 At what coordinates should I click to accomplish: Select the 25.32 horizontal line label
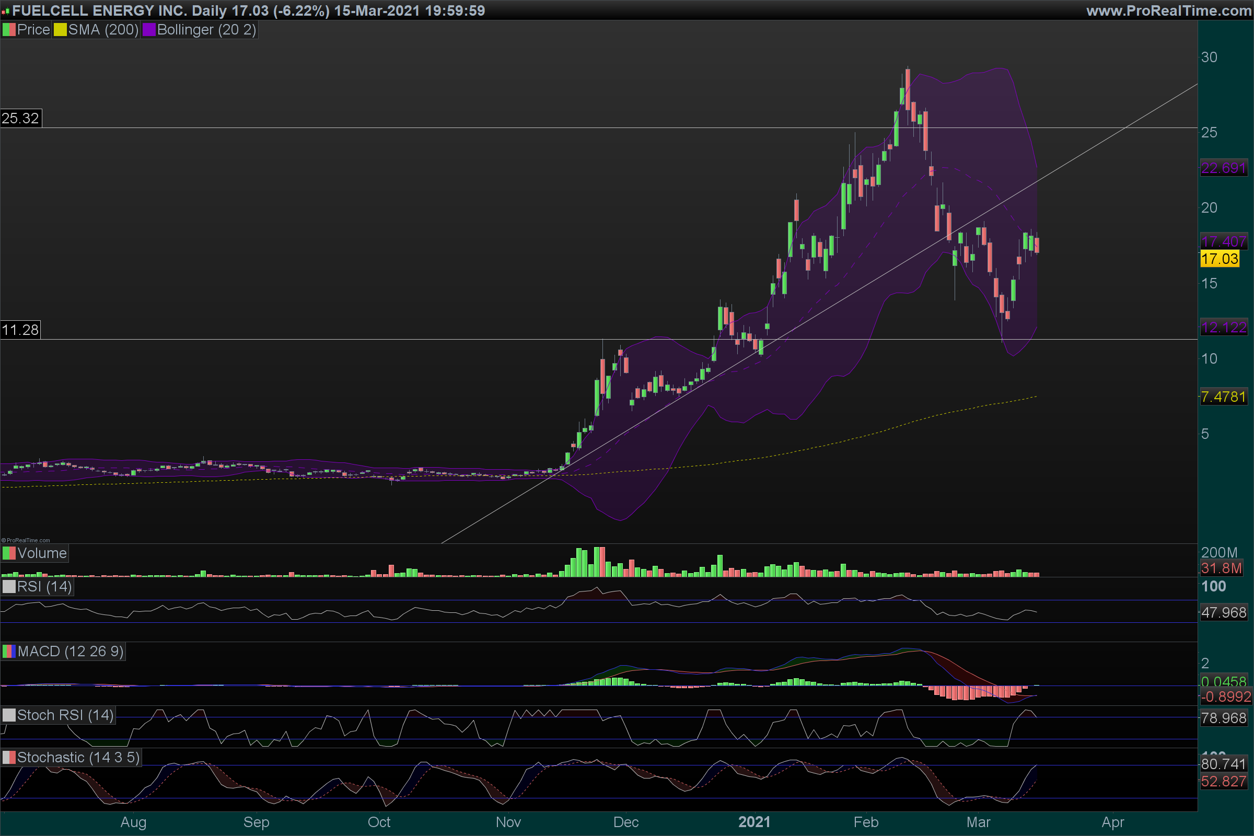click(x=20, y=119)
